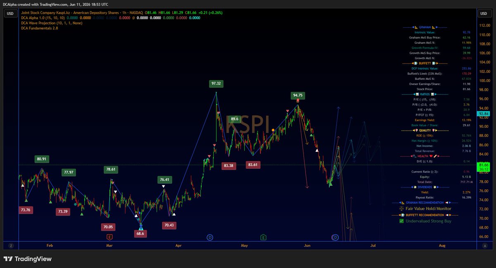Click the 70.43 swing low label
The height and width of the screenshot is (268, 496).
[169, 225]
